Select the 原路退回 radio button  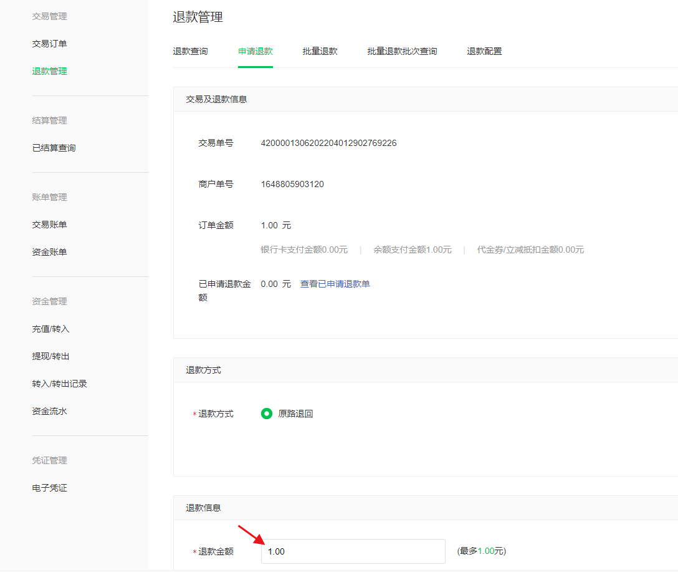[267, 414]
